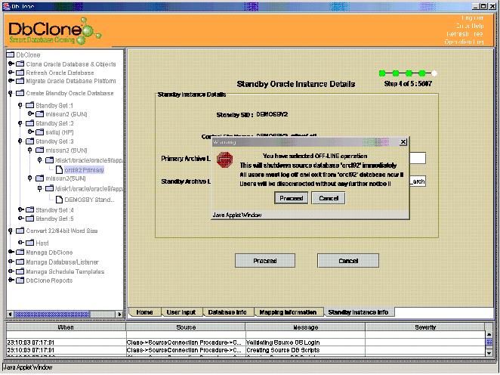Click folder icon of Convert 32/64bit Word Size
The image size is (500, 375).
coord(20,231)
